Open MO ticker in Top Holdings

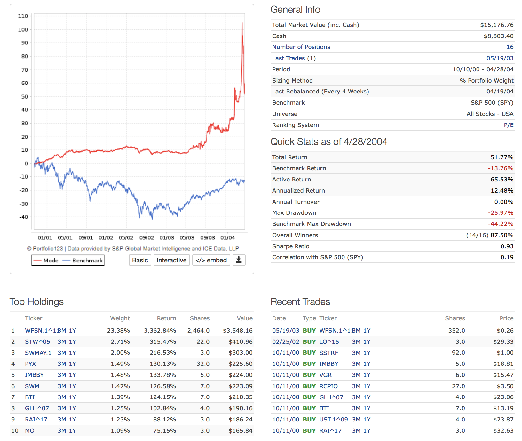click(x=30, y=431)
